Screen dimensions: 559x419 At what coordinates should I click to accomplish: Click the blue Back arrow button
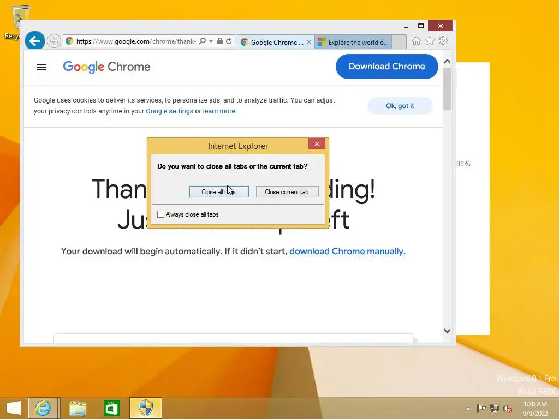(34, 41)
